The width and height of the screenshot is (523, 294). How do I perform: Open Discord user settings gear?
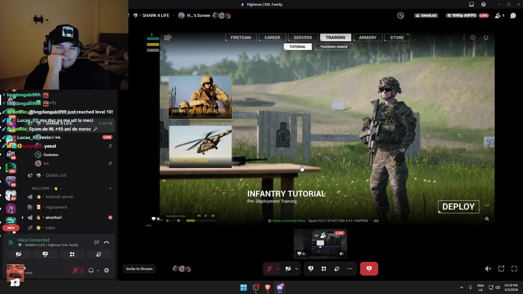point(107,270)
